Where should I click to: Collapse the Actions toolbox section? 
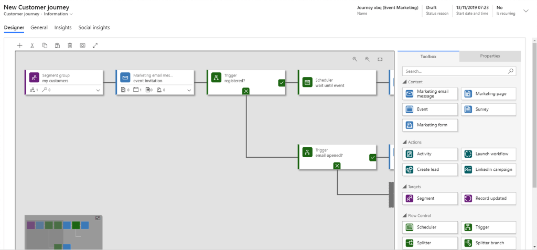tap(405, 142)
